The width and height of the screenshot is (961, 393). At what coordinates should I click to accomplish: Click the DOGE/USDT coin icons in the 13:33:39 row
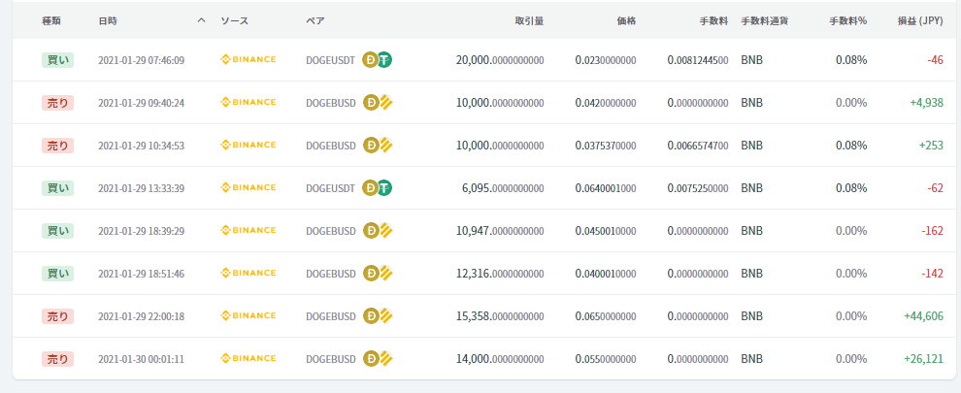[378, 187]
